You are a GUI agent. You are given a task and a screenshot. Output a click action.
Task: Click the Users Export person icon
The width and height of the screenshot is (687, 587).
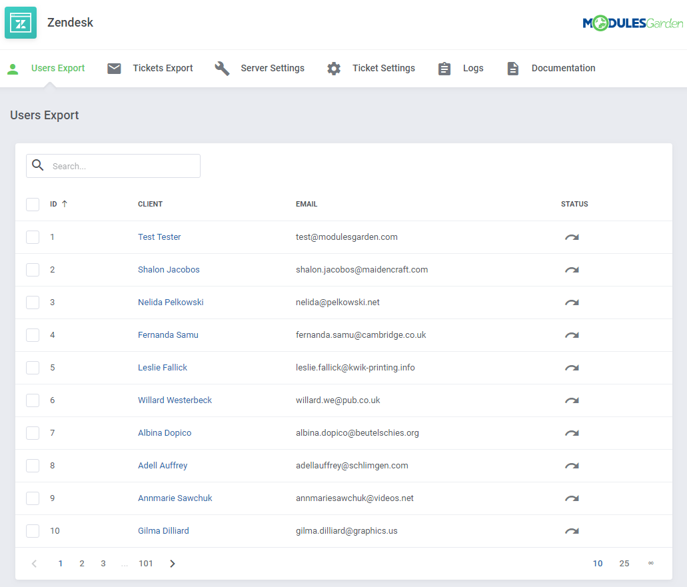[13, 69]
